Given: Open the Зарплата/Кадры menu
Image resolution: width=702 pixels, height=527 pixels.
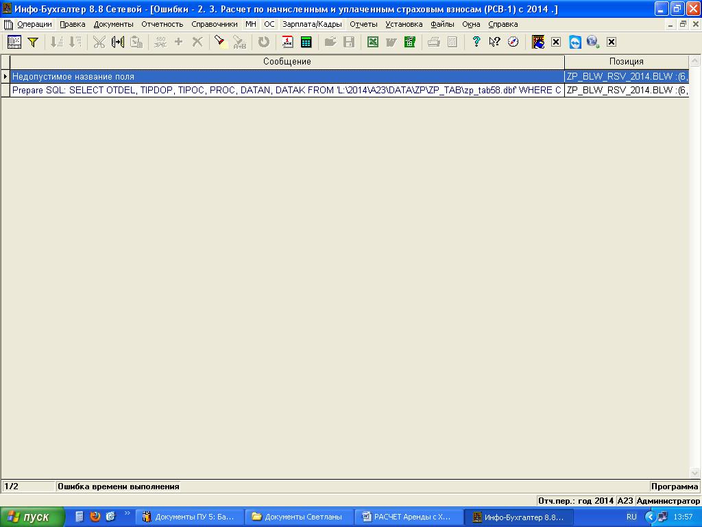Looking at the screenshot, I should tap(312, 24).
